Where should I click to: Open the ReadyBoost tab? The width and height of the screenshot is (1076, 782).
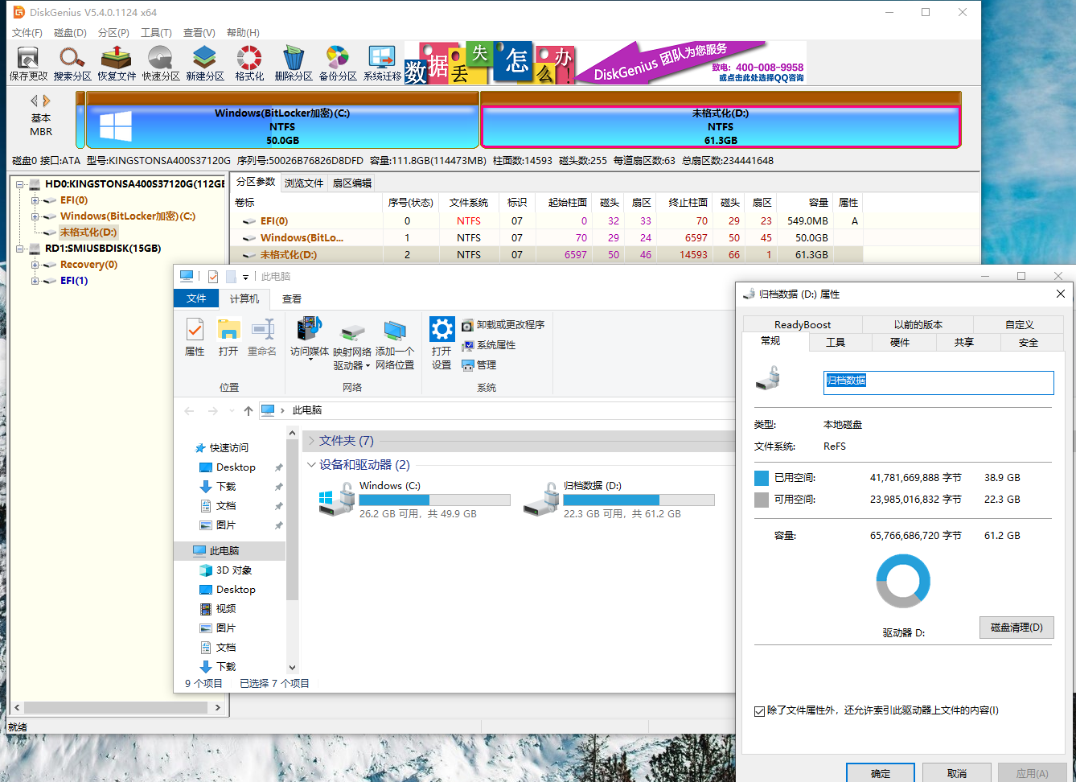tap(803, 324)
